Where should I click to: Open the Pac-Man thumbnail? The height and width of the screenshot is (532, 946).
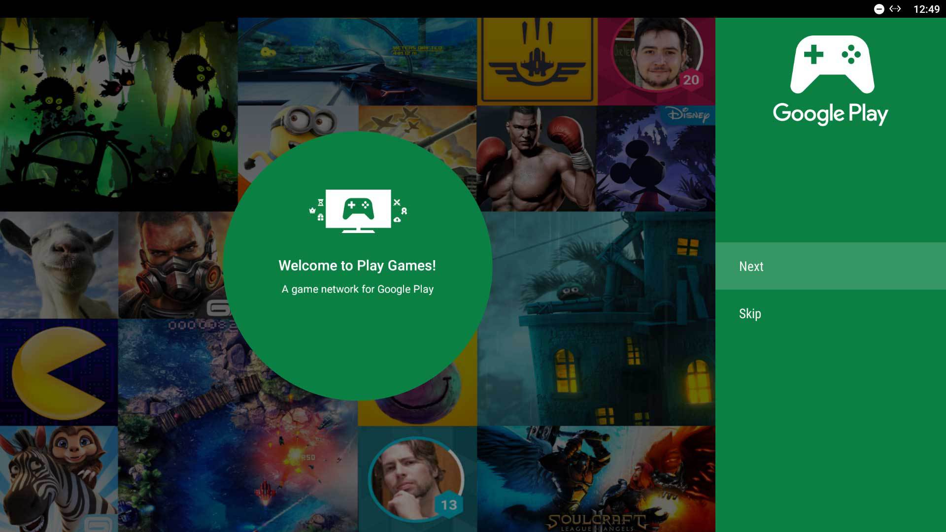59,372
